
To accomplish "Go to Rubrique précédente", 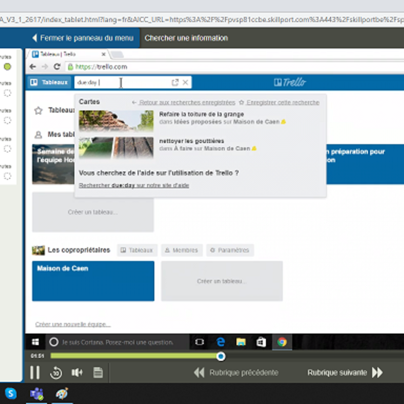I will pos(236,373).
